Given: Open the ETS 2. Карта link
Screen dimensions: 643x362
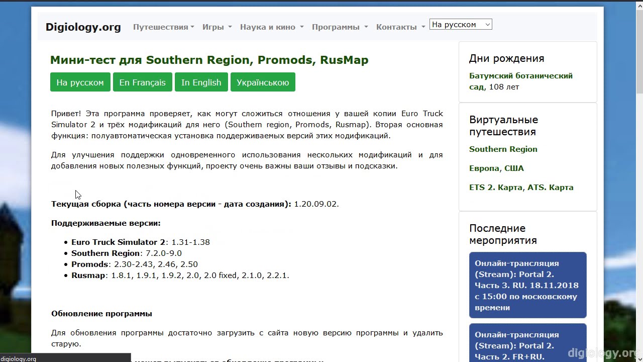Looking at the screenshot, I should 496,188.
